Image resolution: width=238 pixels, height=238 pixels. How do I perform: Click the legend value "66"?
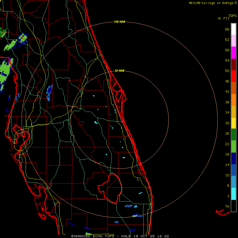pos(227,29)
